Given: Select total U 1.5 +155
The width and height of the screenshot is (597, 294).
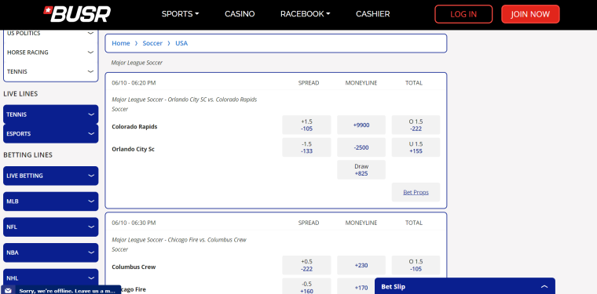Looking at the screenshot, I should 416,147.
